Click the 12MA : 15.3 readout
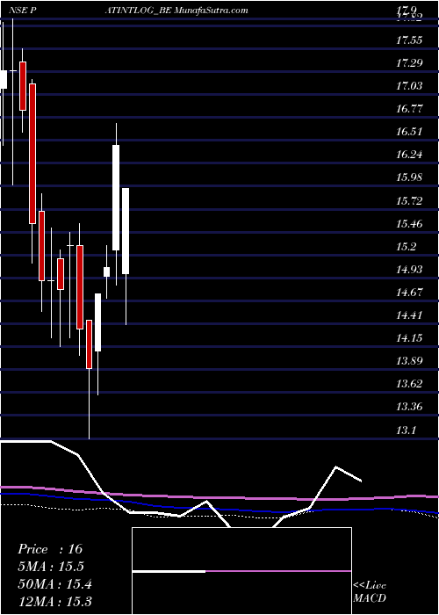Viewport: 439px width, 615px height. [54, 601]
